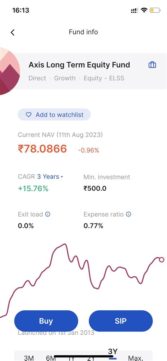Image resolution: width=167 pixels, height=361 pixels.
Task: Open Exit load info icon
Action: coord(48,214)
